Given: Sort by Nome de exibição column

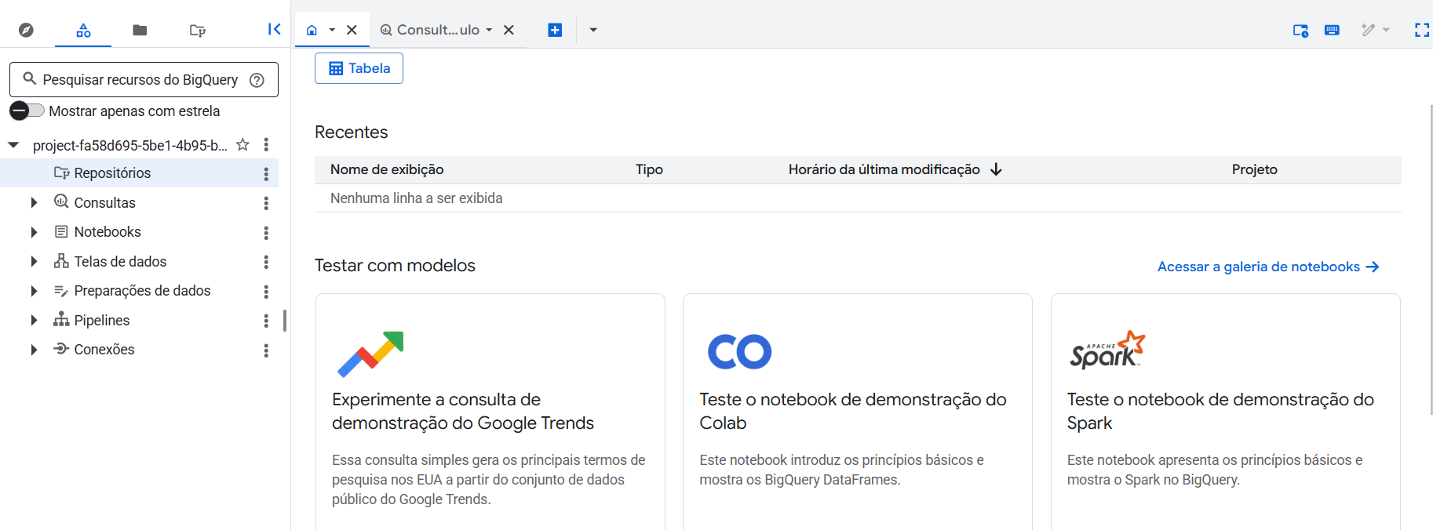Looking at the screenshot, I should pyautogui.click(x=387, y=169).
